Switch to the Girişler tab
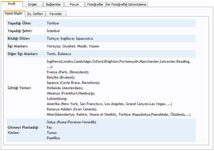 [x=32, y=4]
